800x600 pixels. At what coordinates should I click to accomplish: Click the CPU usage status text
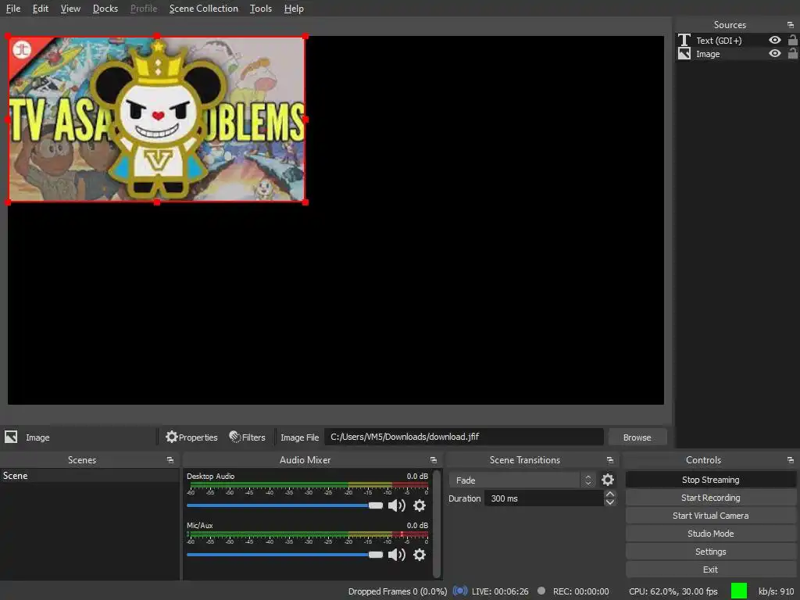(673, 591)
